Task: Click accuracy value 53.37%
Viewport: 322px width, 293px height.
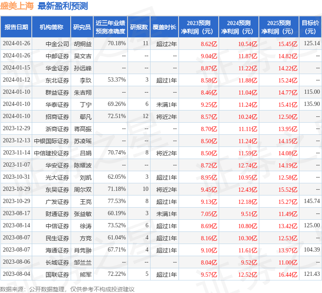Action: pyautogui.click(x=117, y=80)
